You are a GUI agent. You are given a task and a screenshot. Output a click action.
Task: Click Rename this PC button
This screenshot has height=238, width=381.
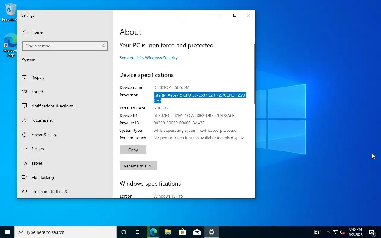click(x=138, y=166)
